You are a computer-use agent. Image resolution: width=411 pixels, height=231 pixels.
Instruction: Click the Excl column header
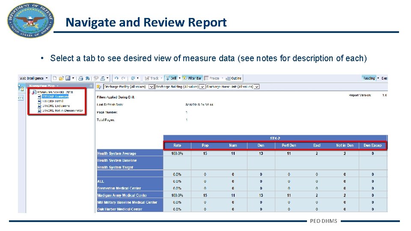point(317,145)
